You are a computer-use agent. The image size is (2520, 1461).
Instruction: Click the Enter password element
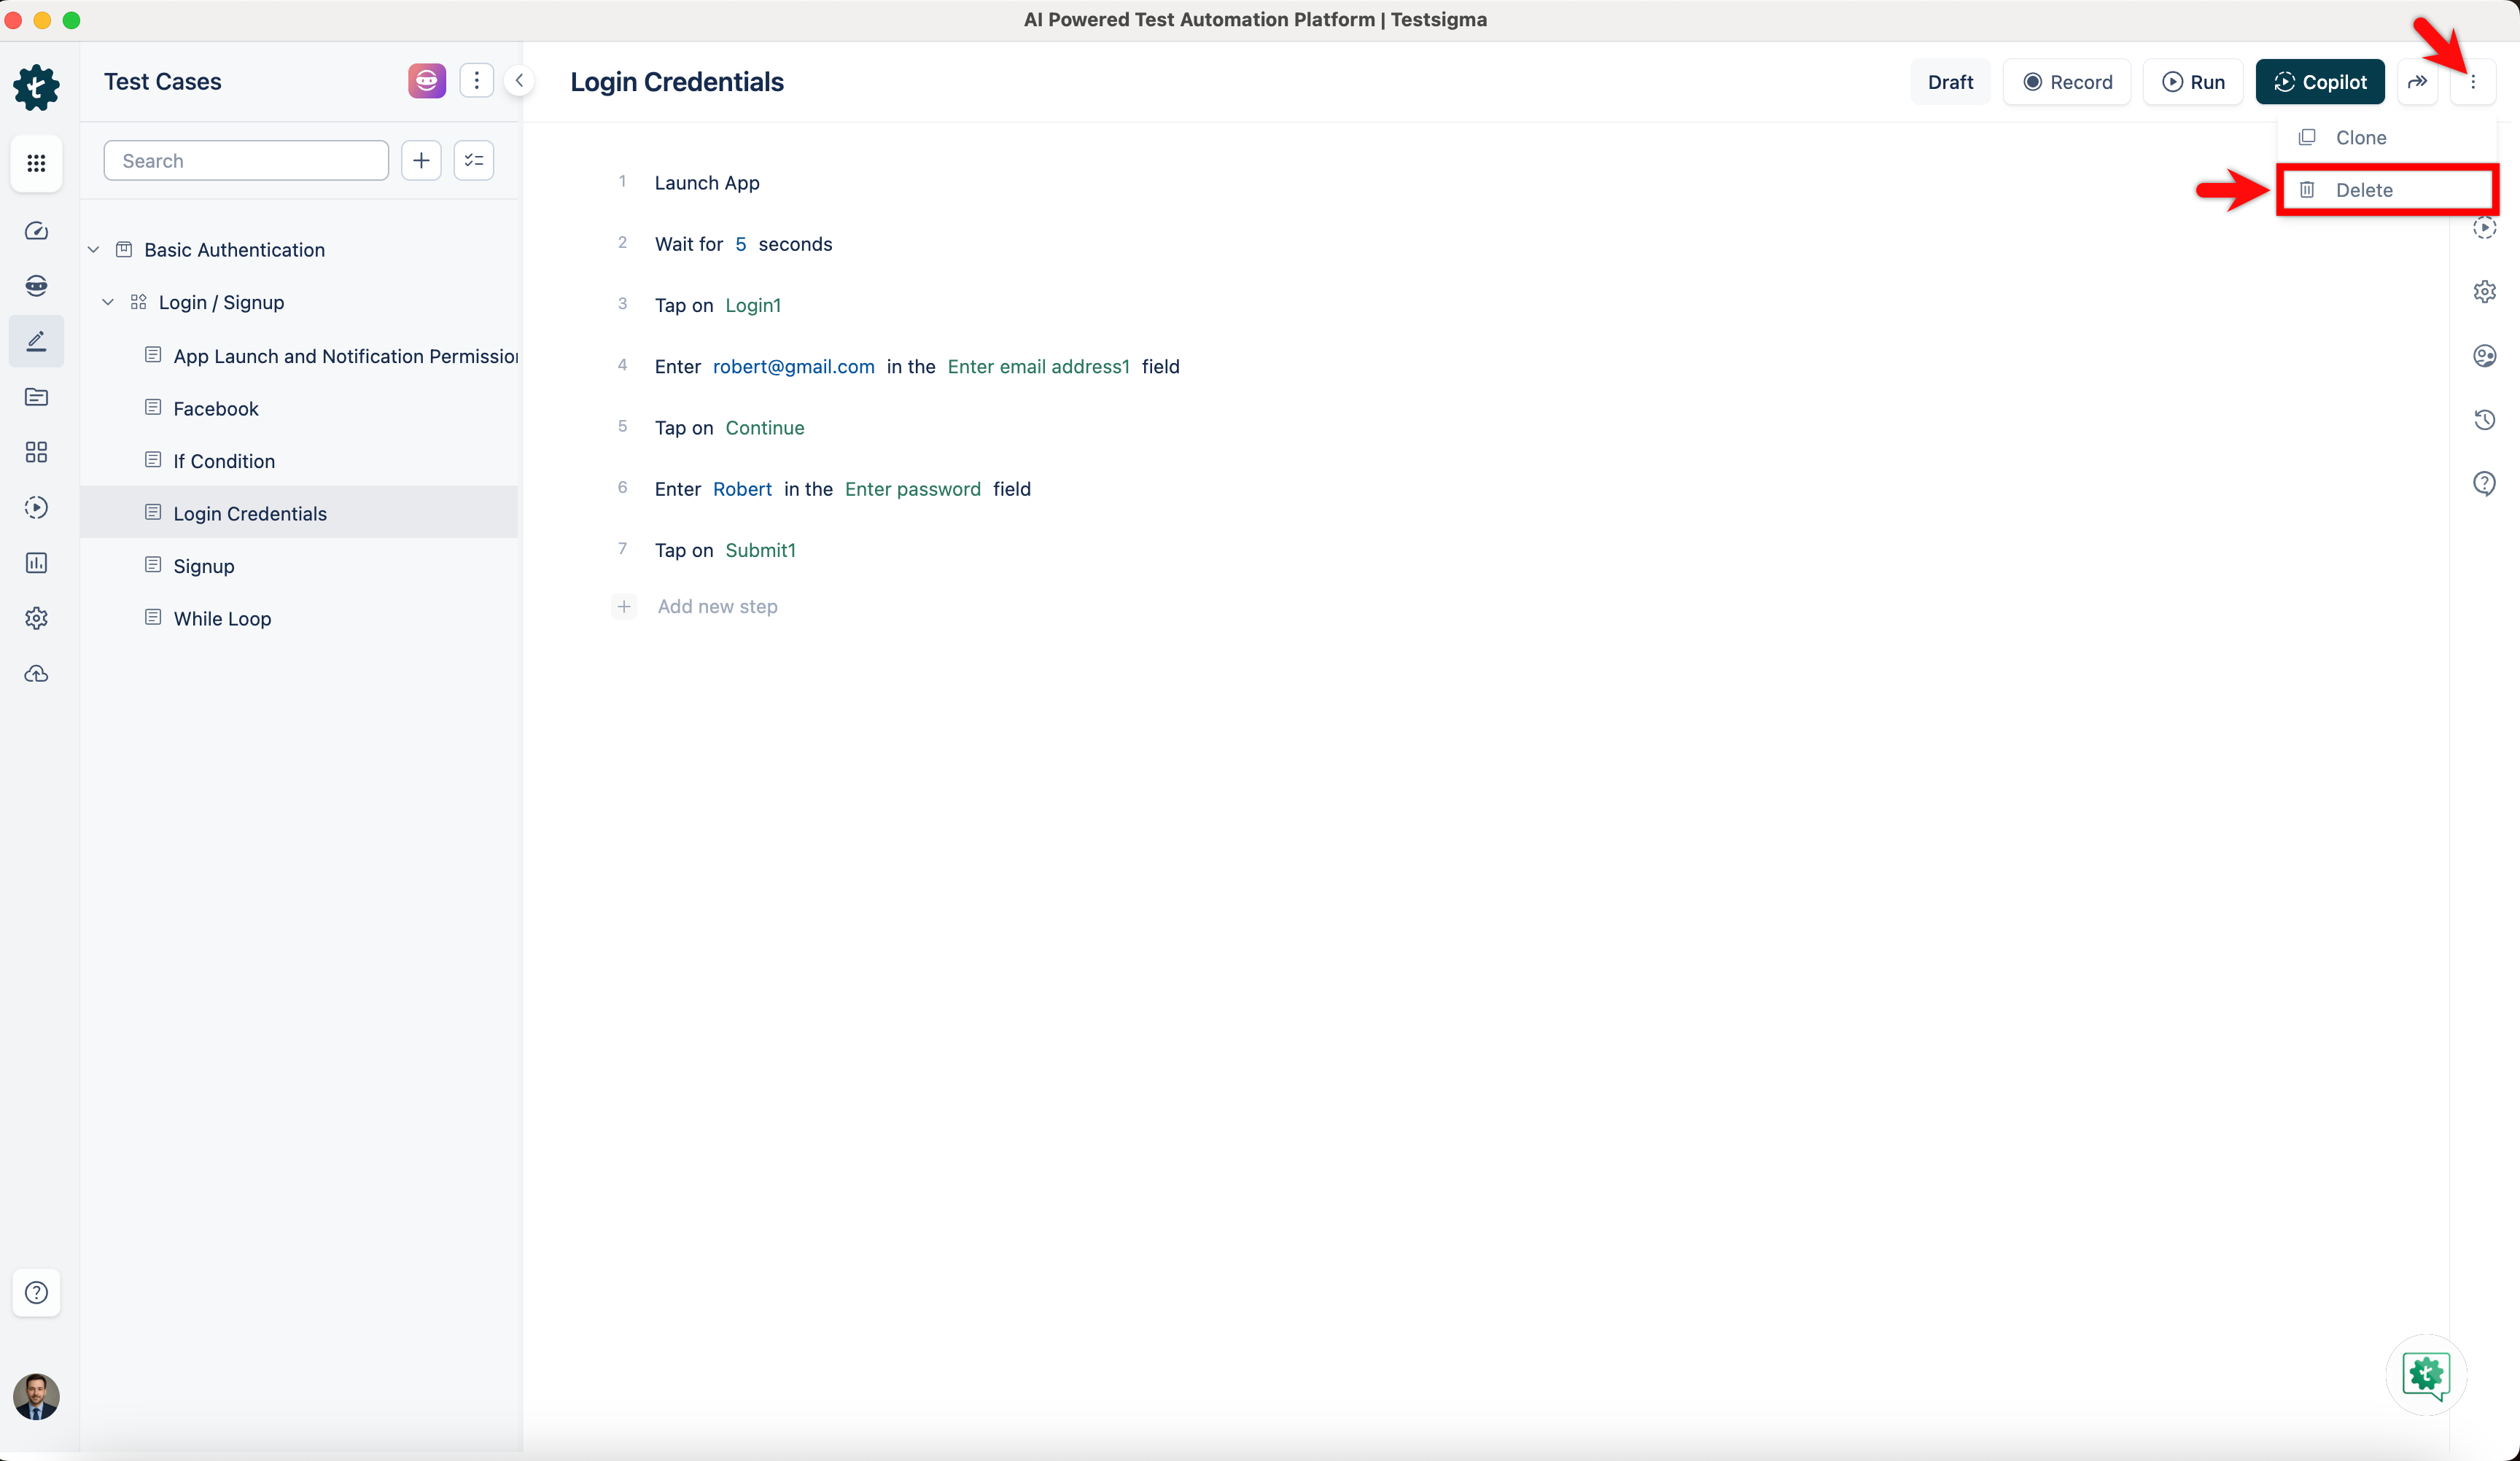pos(913,489)
